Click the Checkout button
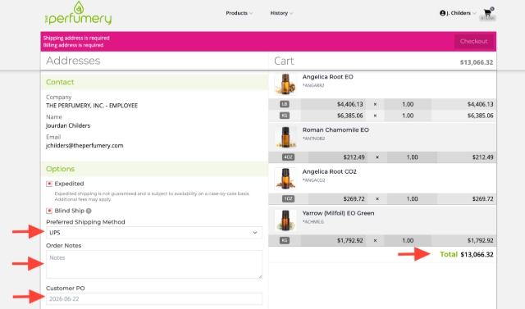The width and height of the screenshot is (525, 309). pos(473,41)
